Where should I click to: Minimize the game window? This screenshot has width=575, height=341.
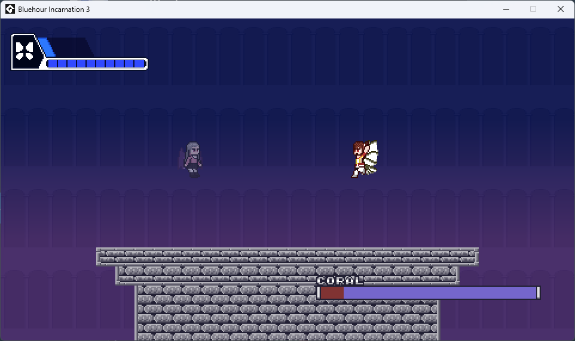click(506, 9)
